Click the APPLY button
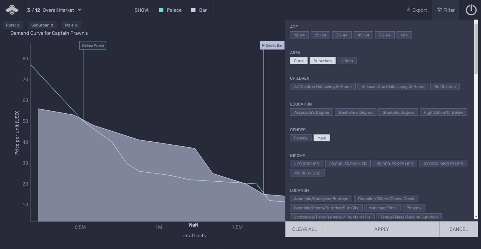This screenshot has height=249, width=481. point(382,229)
